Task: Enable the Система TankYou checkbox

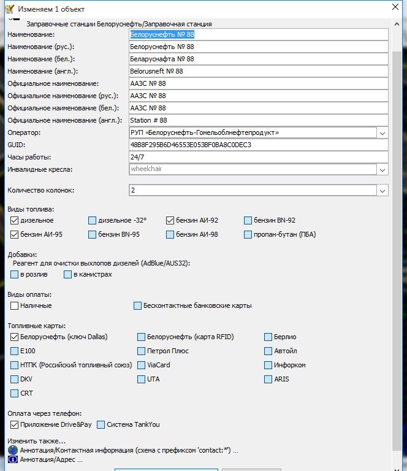Action: pyautogui.click(x=101, y=424)
